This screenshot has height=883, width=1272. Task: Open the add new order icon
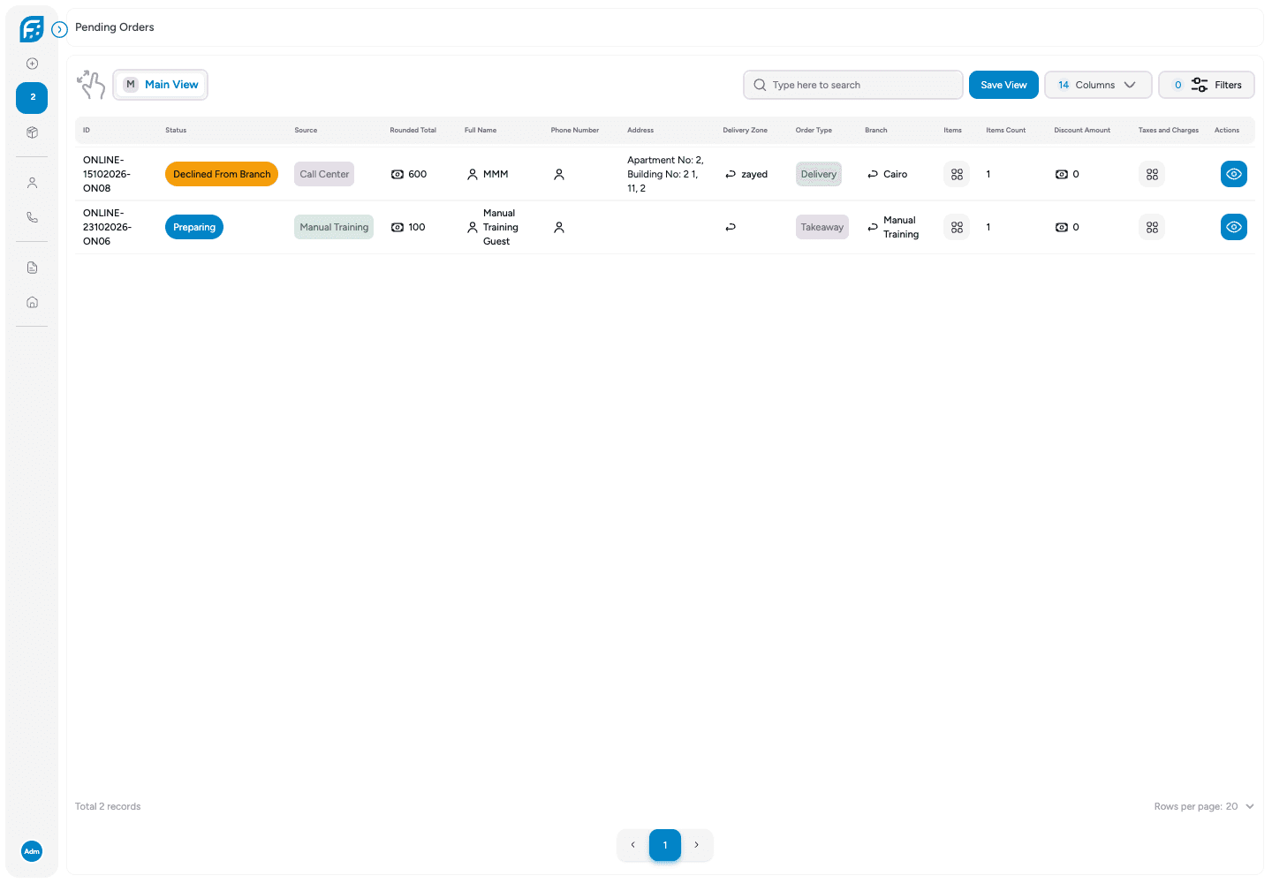click(32, 64)
